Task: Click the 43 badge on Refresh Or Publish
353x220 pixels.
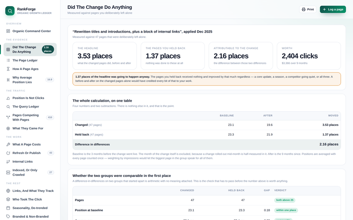Action: tap(51, 153)
